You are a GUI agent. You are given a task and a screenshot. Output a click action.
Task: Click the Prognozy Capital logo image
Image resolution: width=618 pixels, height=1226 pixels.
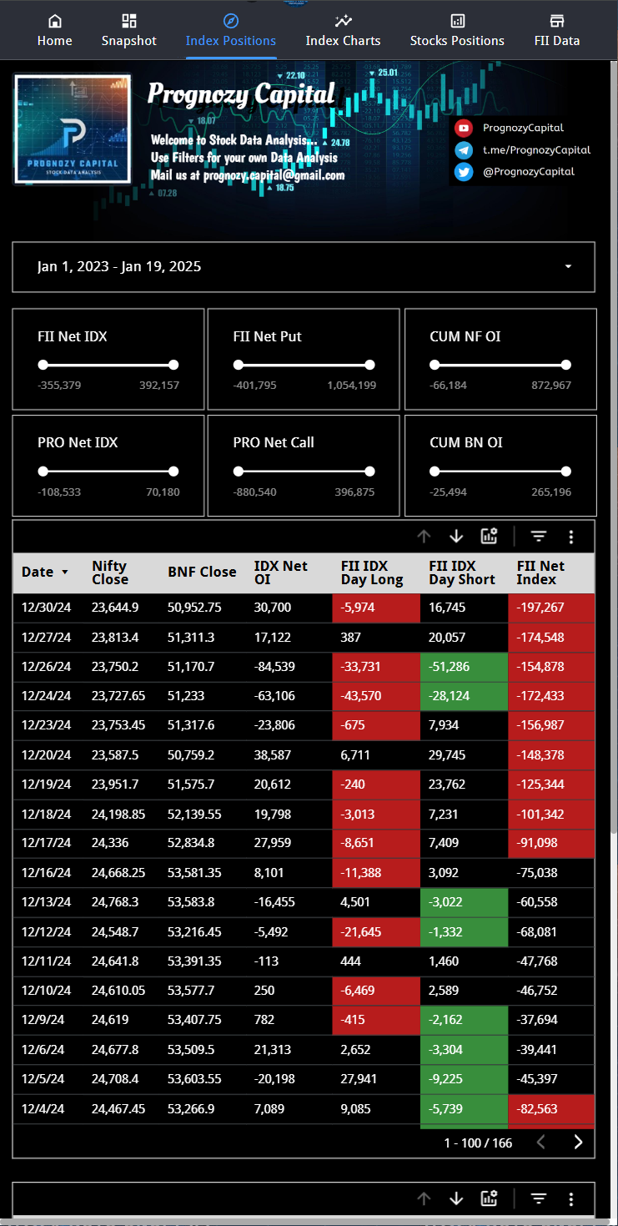pyautogui.click(x=73, y=129)
